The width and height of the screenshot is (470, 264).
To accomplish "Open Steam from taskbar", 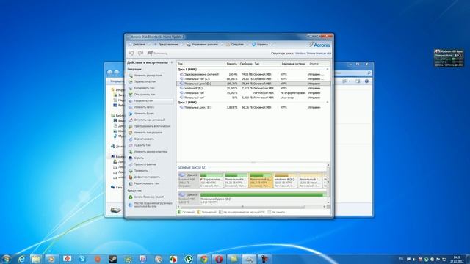I will [x=112, y=259].
